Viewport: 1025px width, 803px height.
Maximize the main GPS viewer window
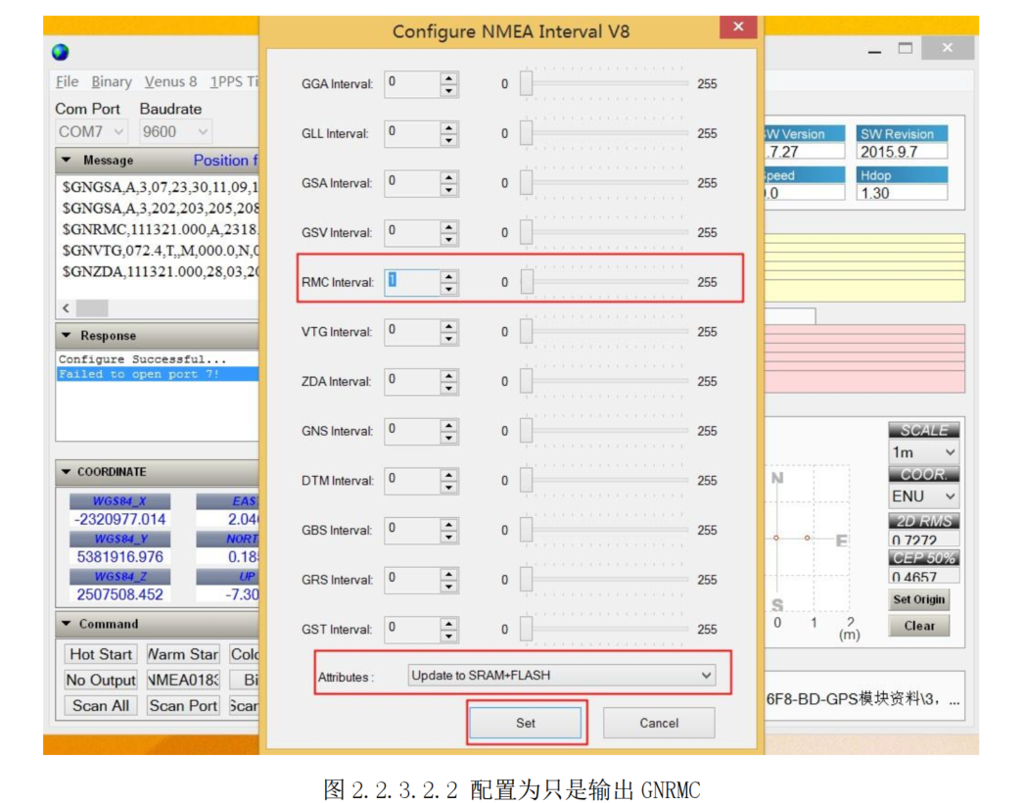906,48
